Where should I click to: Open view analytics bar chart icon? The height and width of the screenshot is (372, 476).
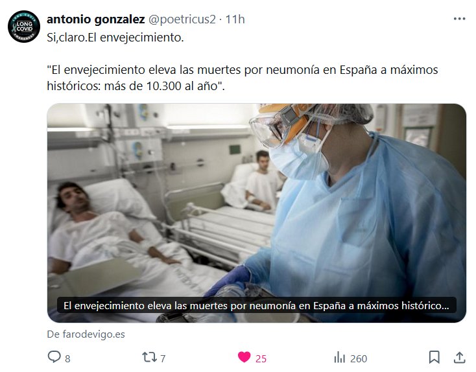(x=340, y=358)
